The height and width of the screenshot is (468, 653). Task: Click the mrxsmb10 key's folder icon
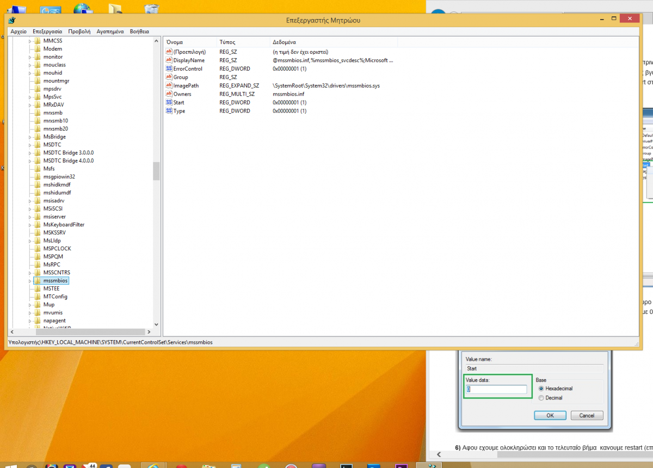click(x=38, y=121)
